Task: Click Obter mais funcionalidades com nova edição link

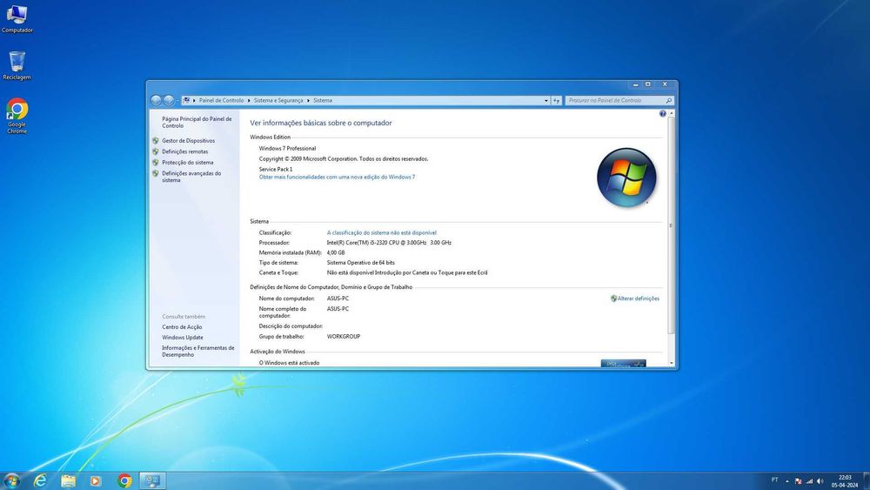Action: [337, 177]
